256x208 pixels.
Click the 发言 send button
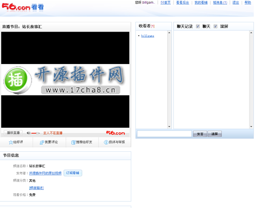tap(200, 134)
